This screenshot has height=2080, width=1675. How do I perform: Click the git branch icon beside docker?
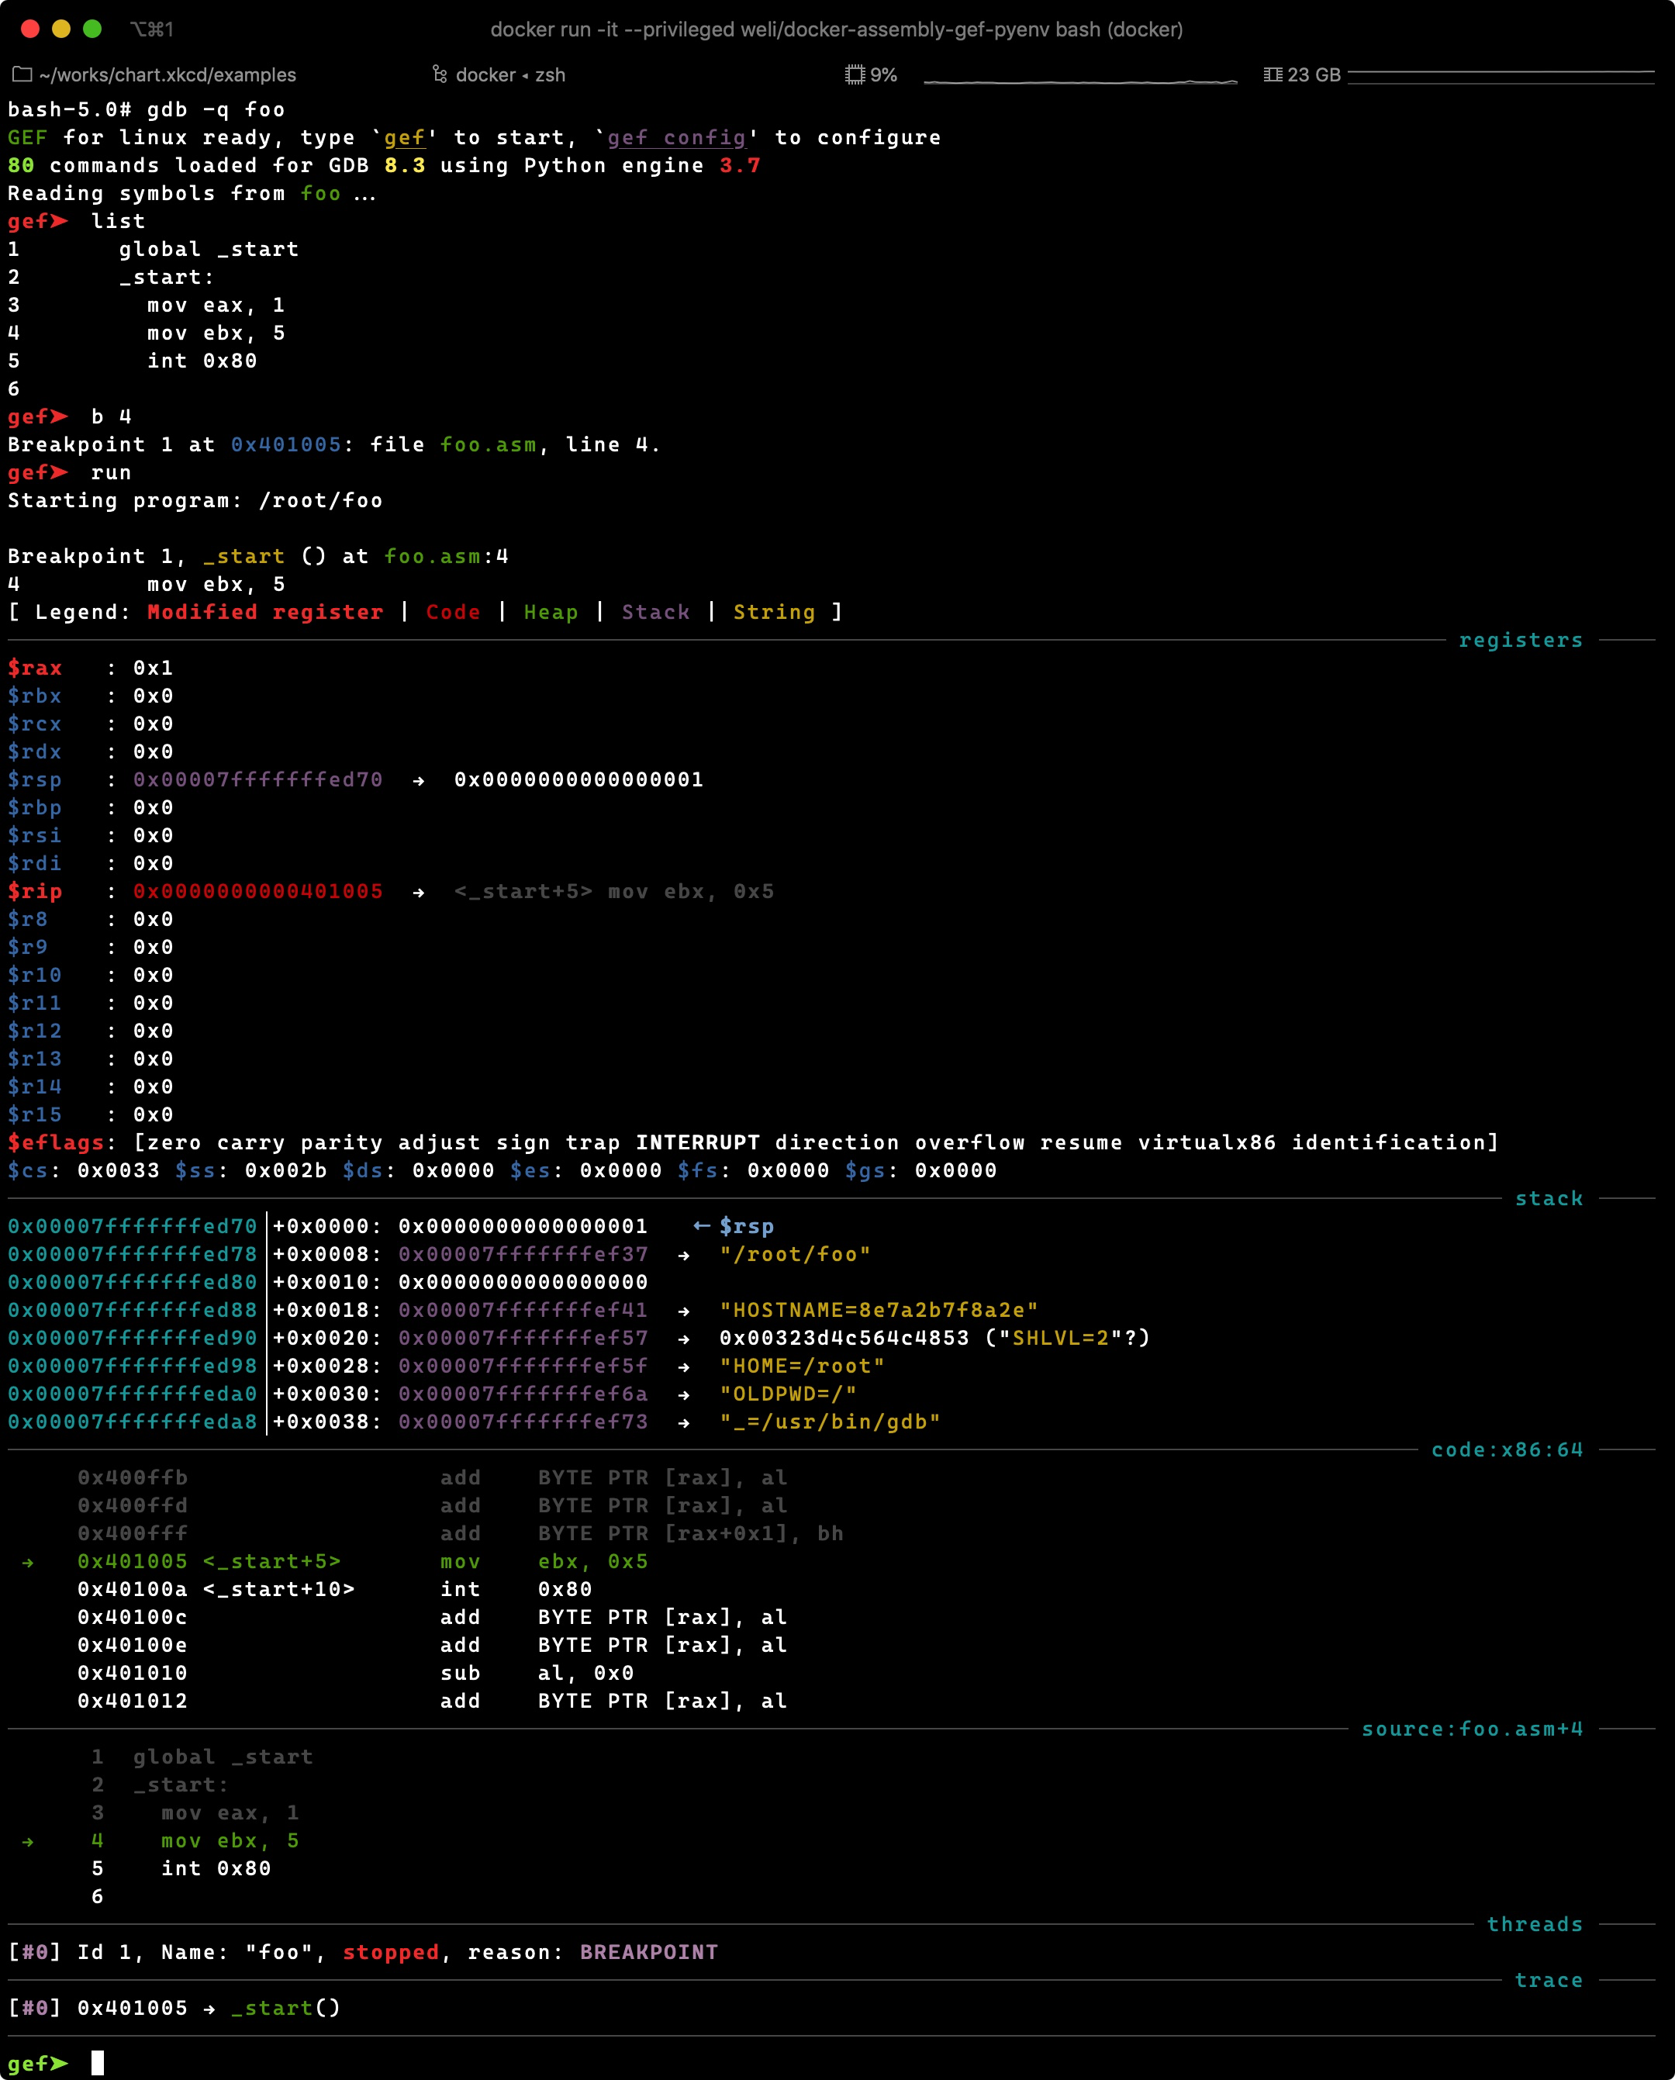point(440,74)
